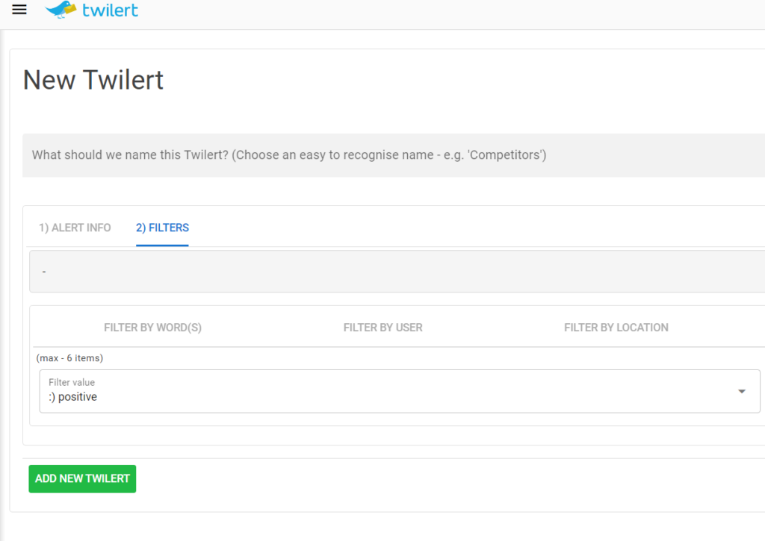The width and height of the screenshot is (765, 541).
Task: Click empty space right of ADD NEW TWILERT
Action: (x=374, y=478)
